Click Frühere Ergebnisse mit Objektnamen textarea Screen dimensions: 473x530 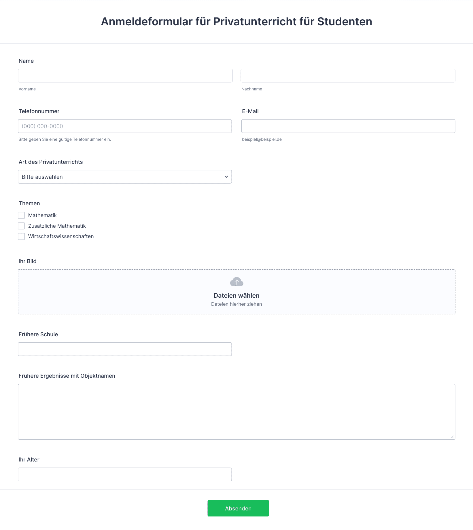[236, 412]
